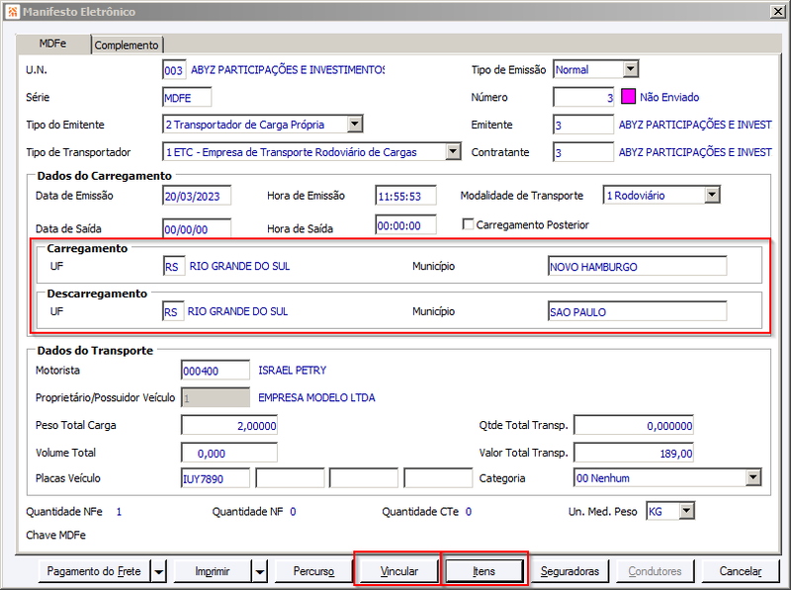791x590 pixels.
Task: Click the Valor Total Transp. field
Action: pyautogui.click(x=634, y=453)
